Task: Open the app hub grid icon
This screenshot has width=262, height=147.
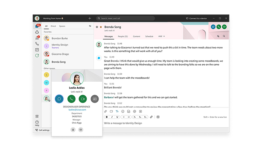Action: [37, 116]
